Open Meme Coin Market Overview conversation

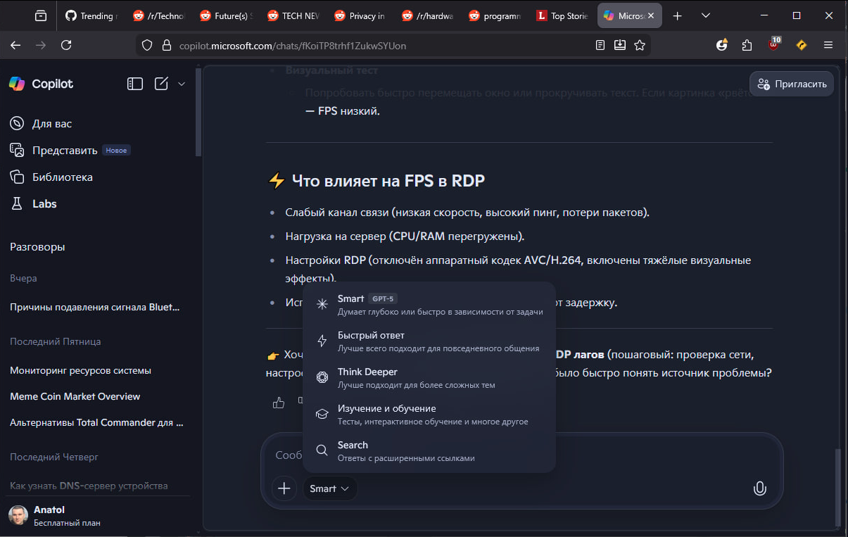(x=75, y=396)
